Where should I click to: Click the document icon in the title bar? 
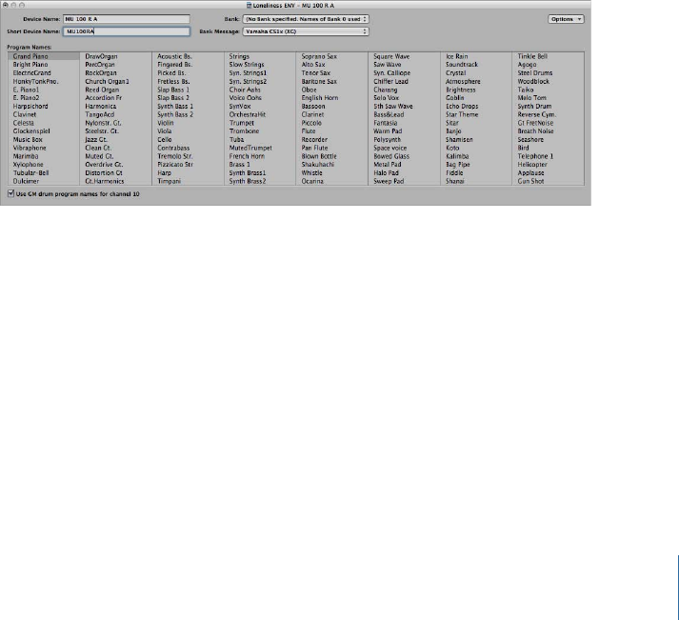(x=249, y=5)
